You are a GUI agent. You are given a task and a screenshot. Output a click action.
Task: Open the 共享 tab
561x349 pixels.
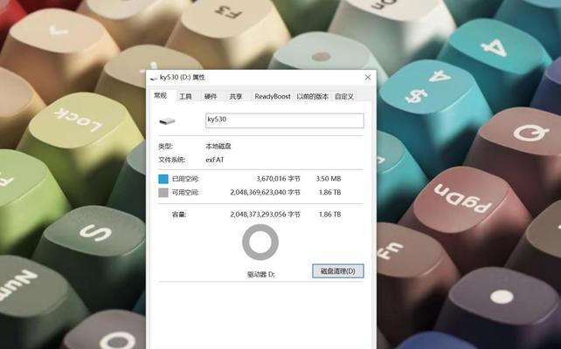[x=236, y=97]
